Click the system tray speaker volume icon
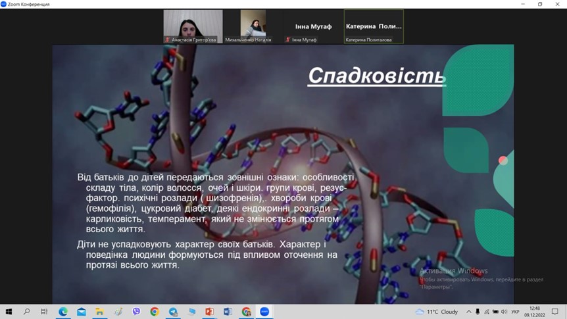The width and height of the screenshot is (567, 319). coord(504,312)
